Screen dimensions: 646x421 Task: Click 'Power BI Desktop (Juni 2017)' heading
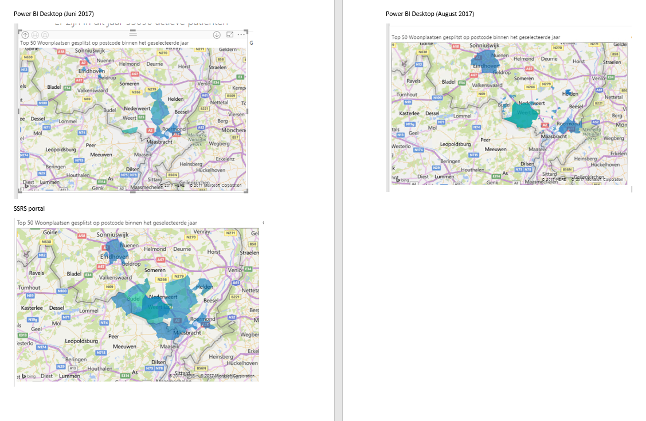point(53,14)
